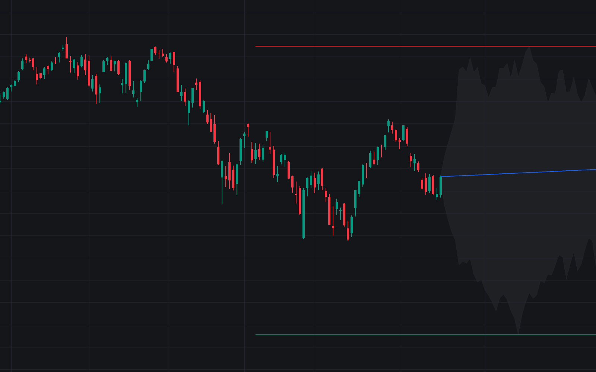The image size is (596, 372).
Task: Select the red upper horizontal line
Action: point(425,46)
